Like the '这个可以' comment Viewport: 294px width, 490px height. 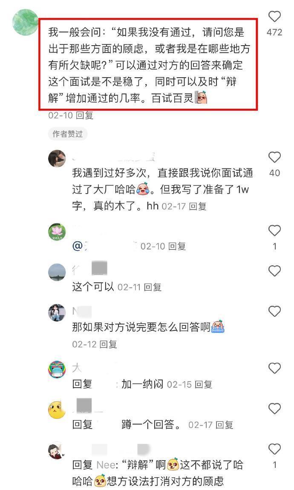[275, 271]
